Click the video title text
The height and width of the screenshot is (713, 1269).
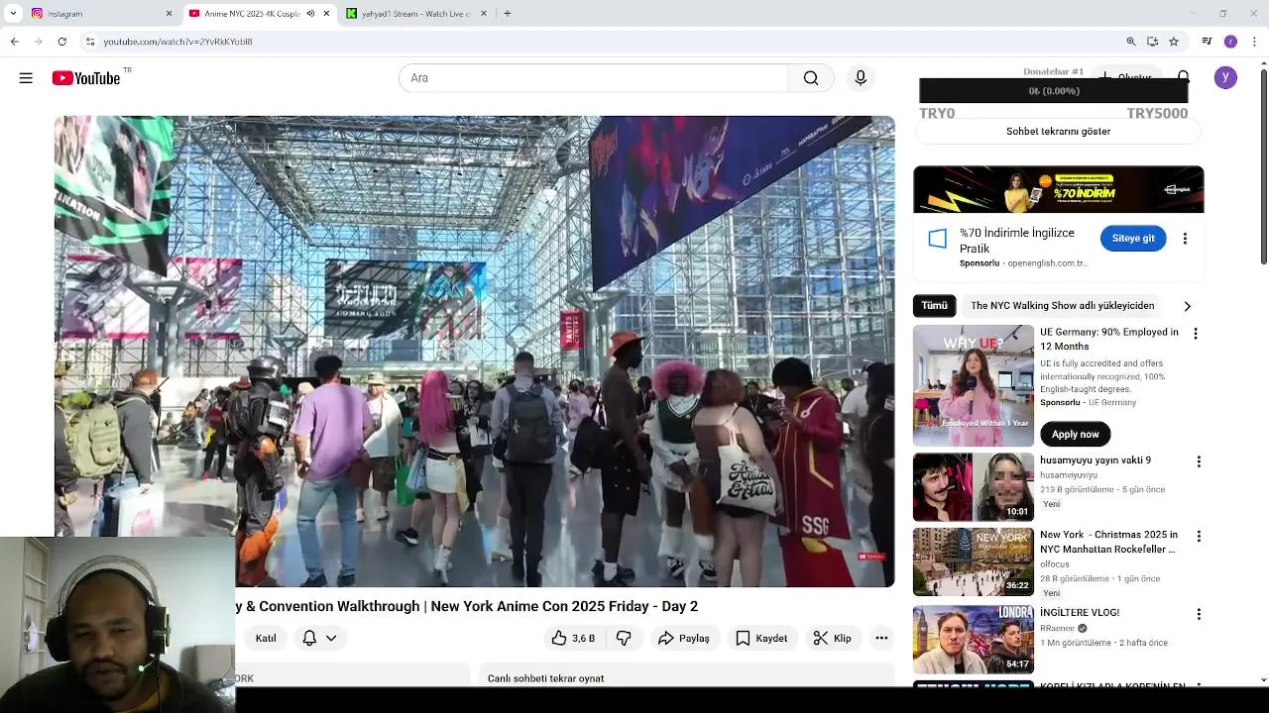tap(467, 606)
